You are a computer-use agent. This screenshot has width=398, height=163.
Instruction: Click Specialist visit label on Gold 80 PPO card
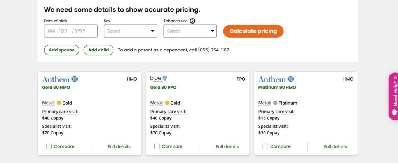tap(165, 126)
